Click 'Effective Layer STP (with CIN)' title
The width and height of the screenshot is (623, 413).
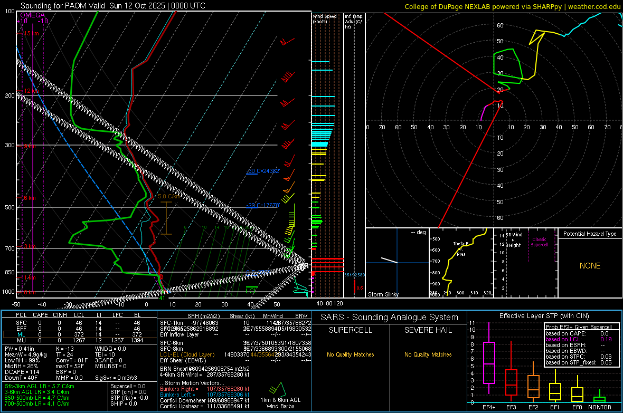[544, 316]
